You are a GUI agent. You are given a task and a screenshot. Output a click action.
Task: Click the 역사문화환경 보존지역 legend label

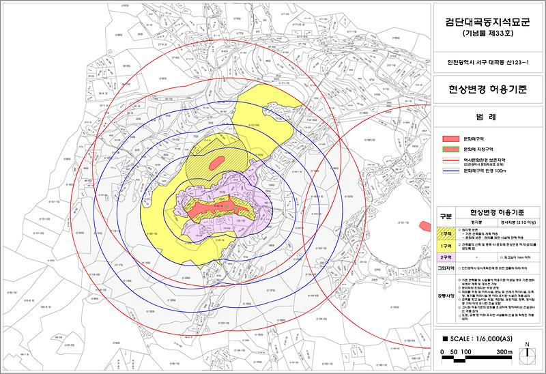point(484,160)
